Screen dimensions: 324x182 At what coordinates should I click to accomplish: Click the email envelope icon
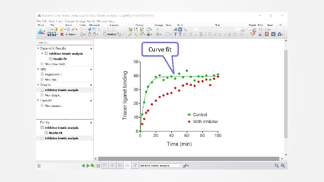(x=267, y=30)
